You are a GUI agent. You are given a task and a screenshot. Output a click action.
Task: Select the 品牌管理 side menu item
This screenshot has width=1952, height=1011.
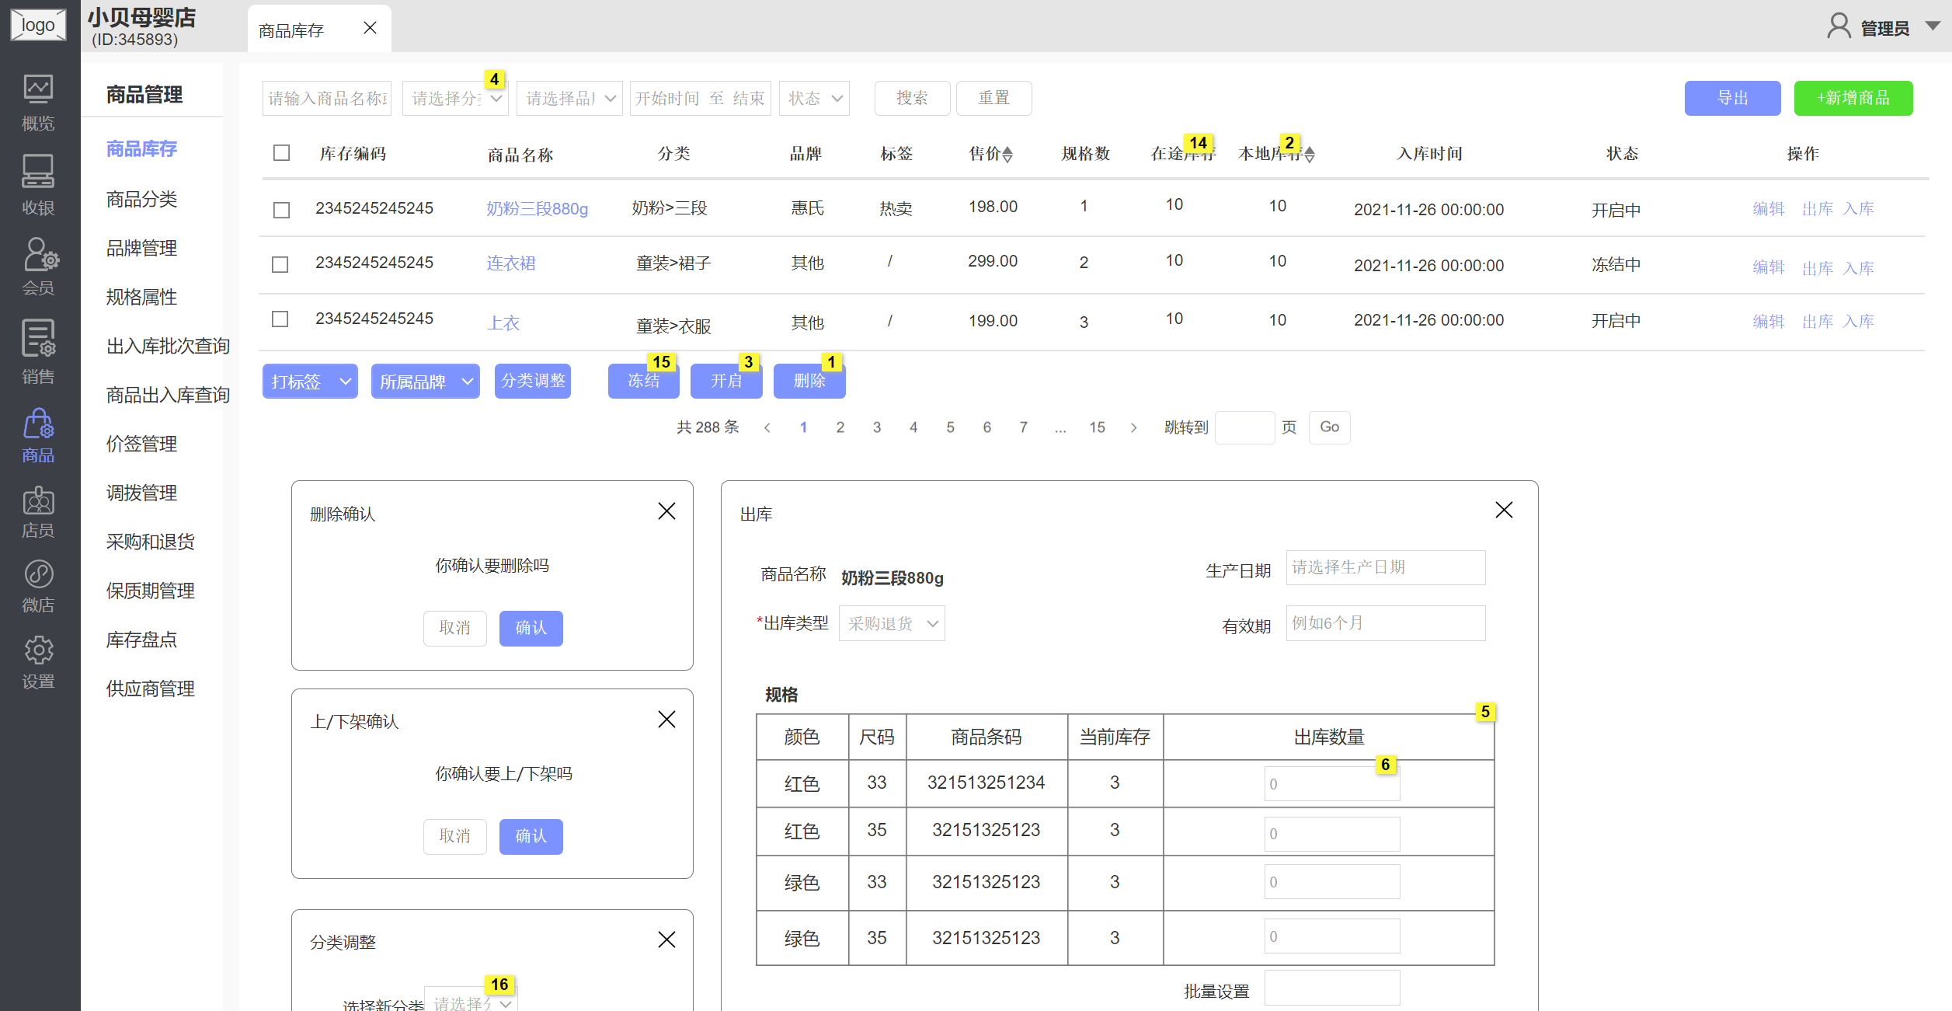141,248
